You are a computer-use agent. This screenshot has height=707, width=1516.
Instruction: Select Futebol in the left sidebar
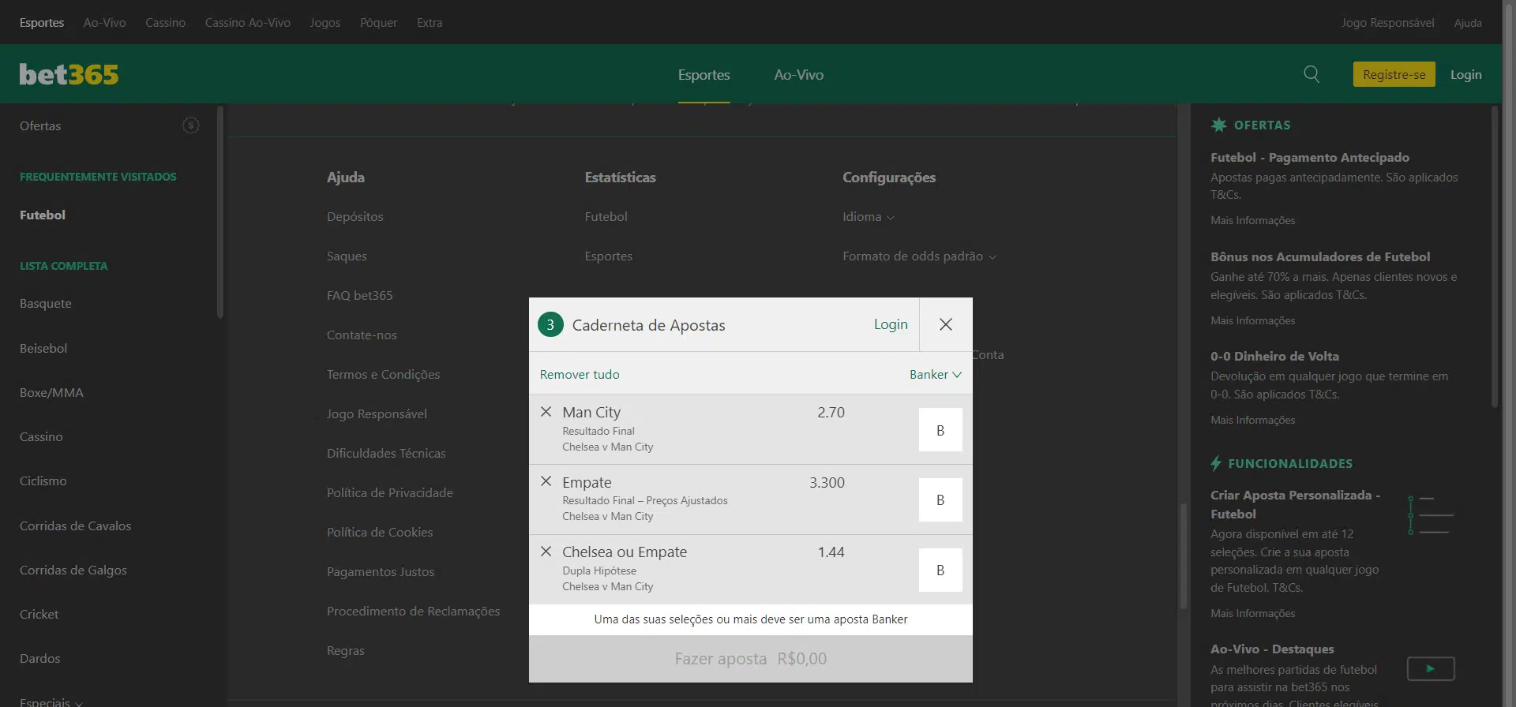coord(43,215)
